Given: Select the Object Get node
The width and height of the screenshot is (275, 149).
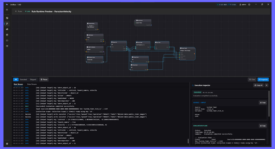Looking at the screenshot, I should [x=119, y=46].
